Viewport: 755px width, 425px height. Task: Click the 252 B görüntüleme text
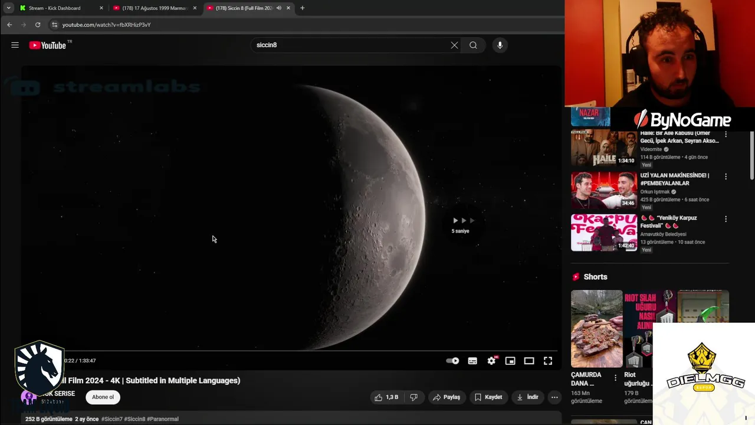point(49,419)
